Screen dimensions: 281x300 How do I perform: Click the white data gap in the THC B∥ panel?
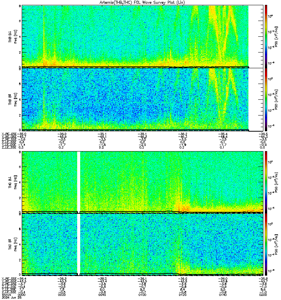pyautogui.click(x=79, y=244)
